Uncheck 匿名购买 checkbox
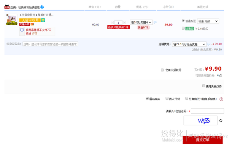Image resolution: width=232 pixels, height=149 pixels. pos(147,98)
